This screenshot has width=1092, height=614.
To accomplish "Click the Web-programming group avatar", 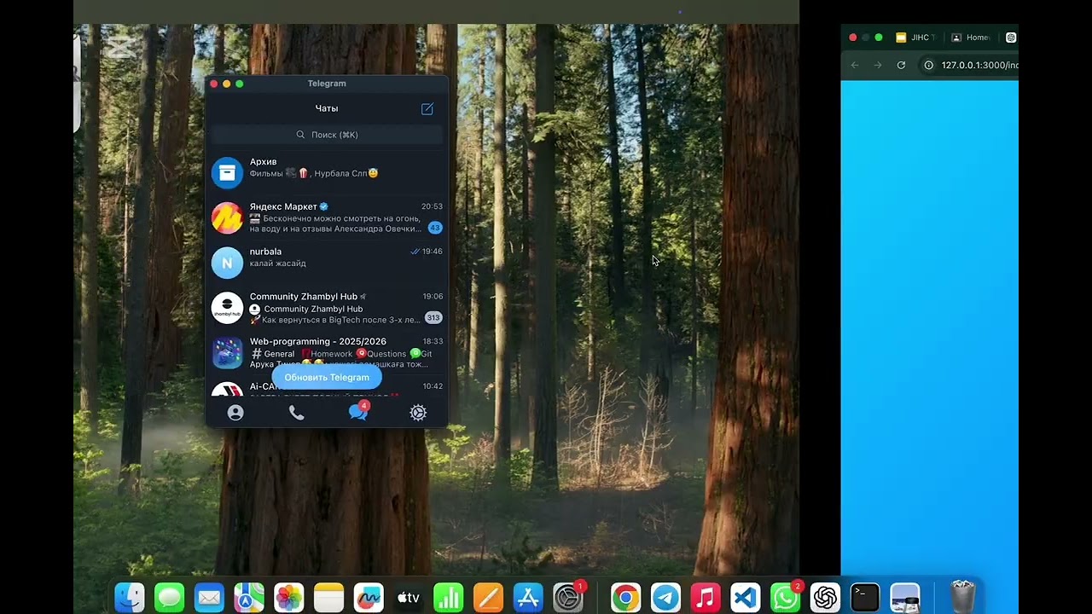I will [227, 353].
